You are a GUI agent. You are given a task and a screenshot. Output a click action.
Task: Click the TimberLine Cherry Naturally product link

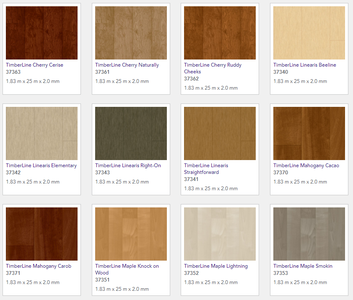coord(127,65)
